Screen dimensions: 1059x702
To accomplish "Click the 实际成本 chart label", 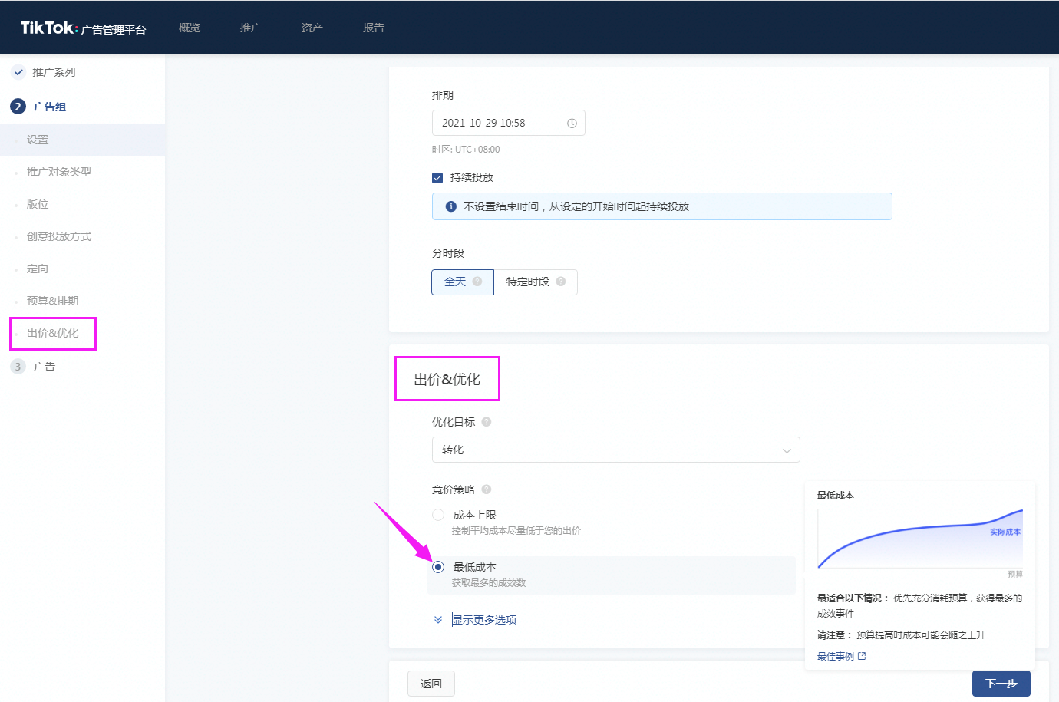I will [x=1005, y=532].
